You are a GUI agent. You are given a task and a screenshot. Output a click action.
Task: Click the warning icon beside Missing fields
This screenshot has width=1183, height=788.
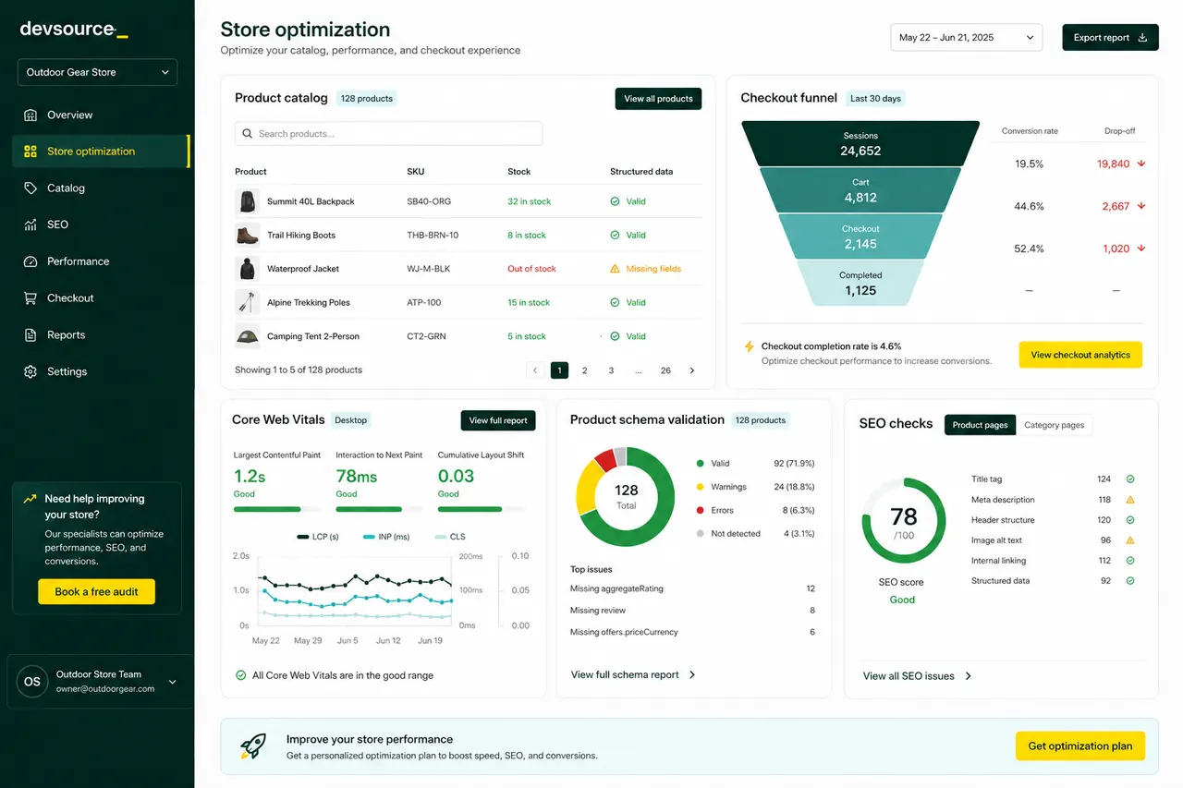click(x=615, y=269)
